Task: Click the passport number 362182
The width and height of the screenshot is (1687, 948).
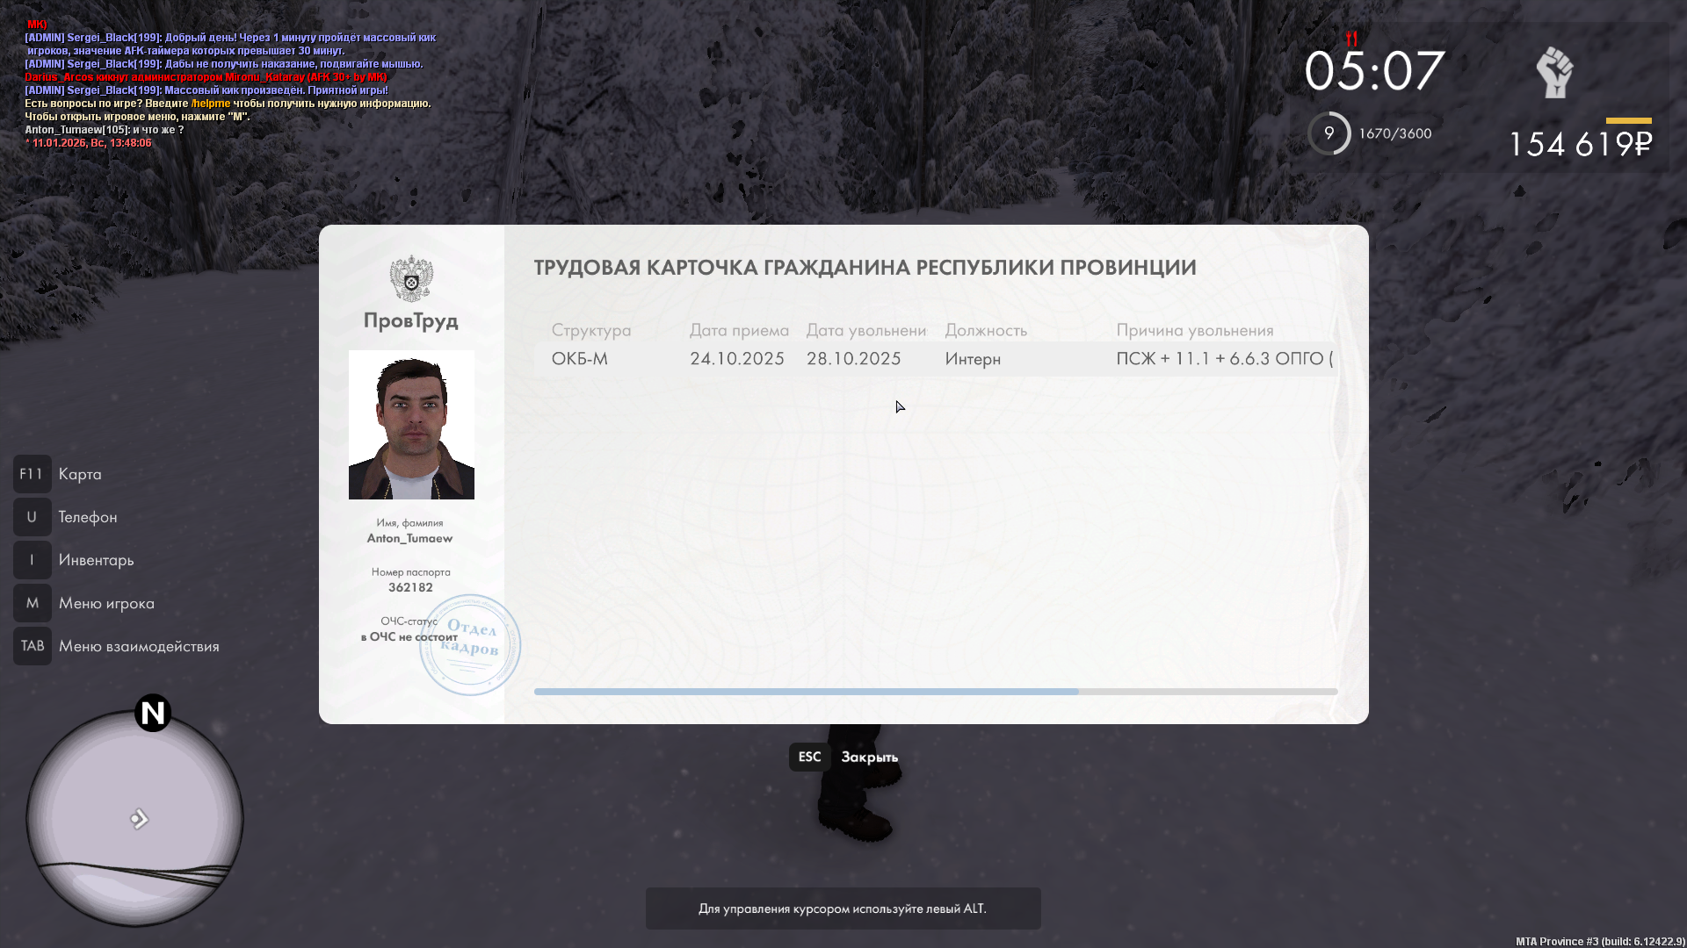Action: [x=410, y=587]
